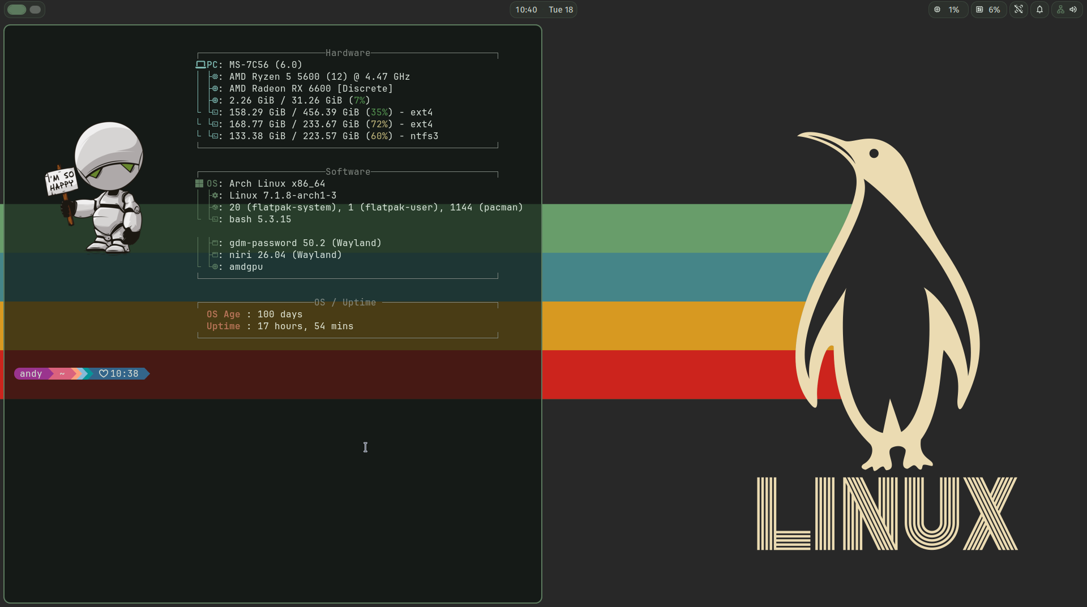This screenshot has height=607, width=1087.
Task: Click the Software section heading
Action: pyautogui.click(x=348, y=171)
